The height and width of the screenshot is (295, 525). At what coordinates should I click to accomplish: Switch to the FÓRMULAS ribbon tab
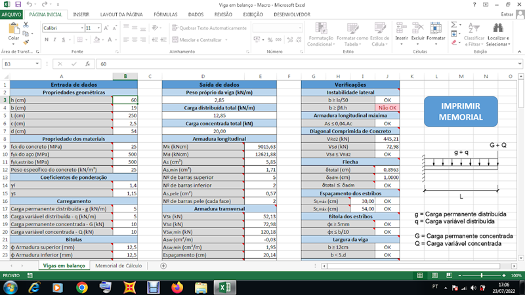tap(165, 14)
